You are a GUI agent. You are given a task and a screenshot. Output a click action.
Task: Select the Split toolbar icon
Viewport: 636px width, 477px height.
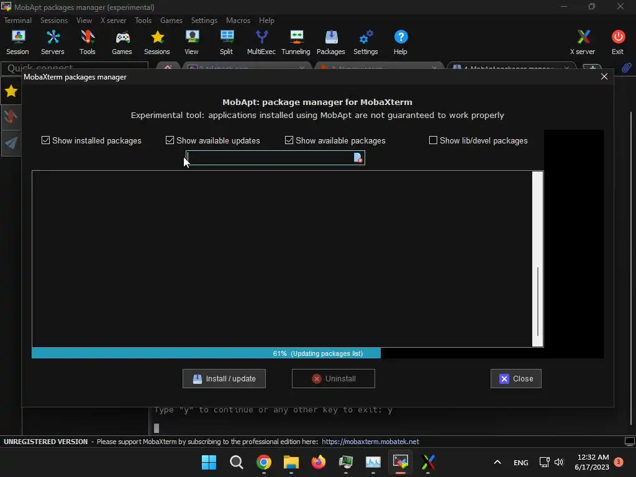[x=226, y=42]
